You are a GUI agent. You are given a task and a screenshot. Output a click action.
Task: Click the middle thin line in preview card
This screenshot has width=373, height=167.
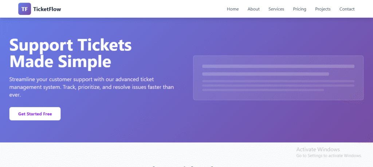[278, 85]
